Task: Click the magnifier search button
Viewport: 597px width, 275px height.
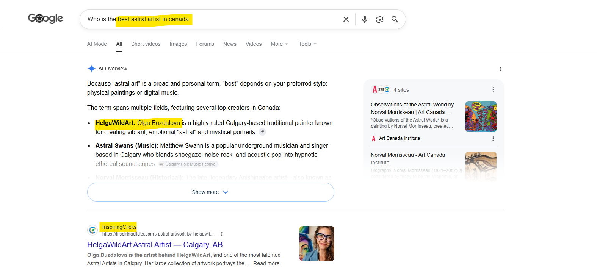Action: click(395, 19)
